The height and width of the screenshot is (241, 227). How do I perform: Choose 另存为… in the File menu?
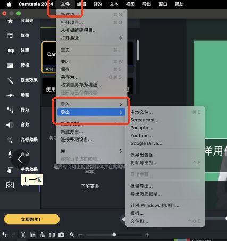[91, 77]
